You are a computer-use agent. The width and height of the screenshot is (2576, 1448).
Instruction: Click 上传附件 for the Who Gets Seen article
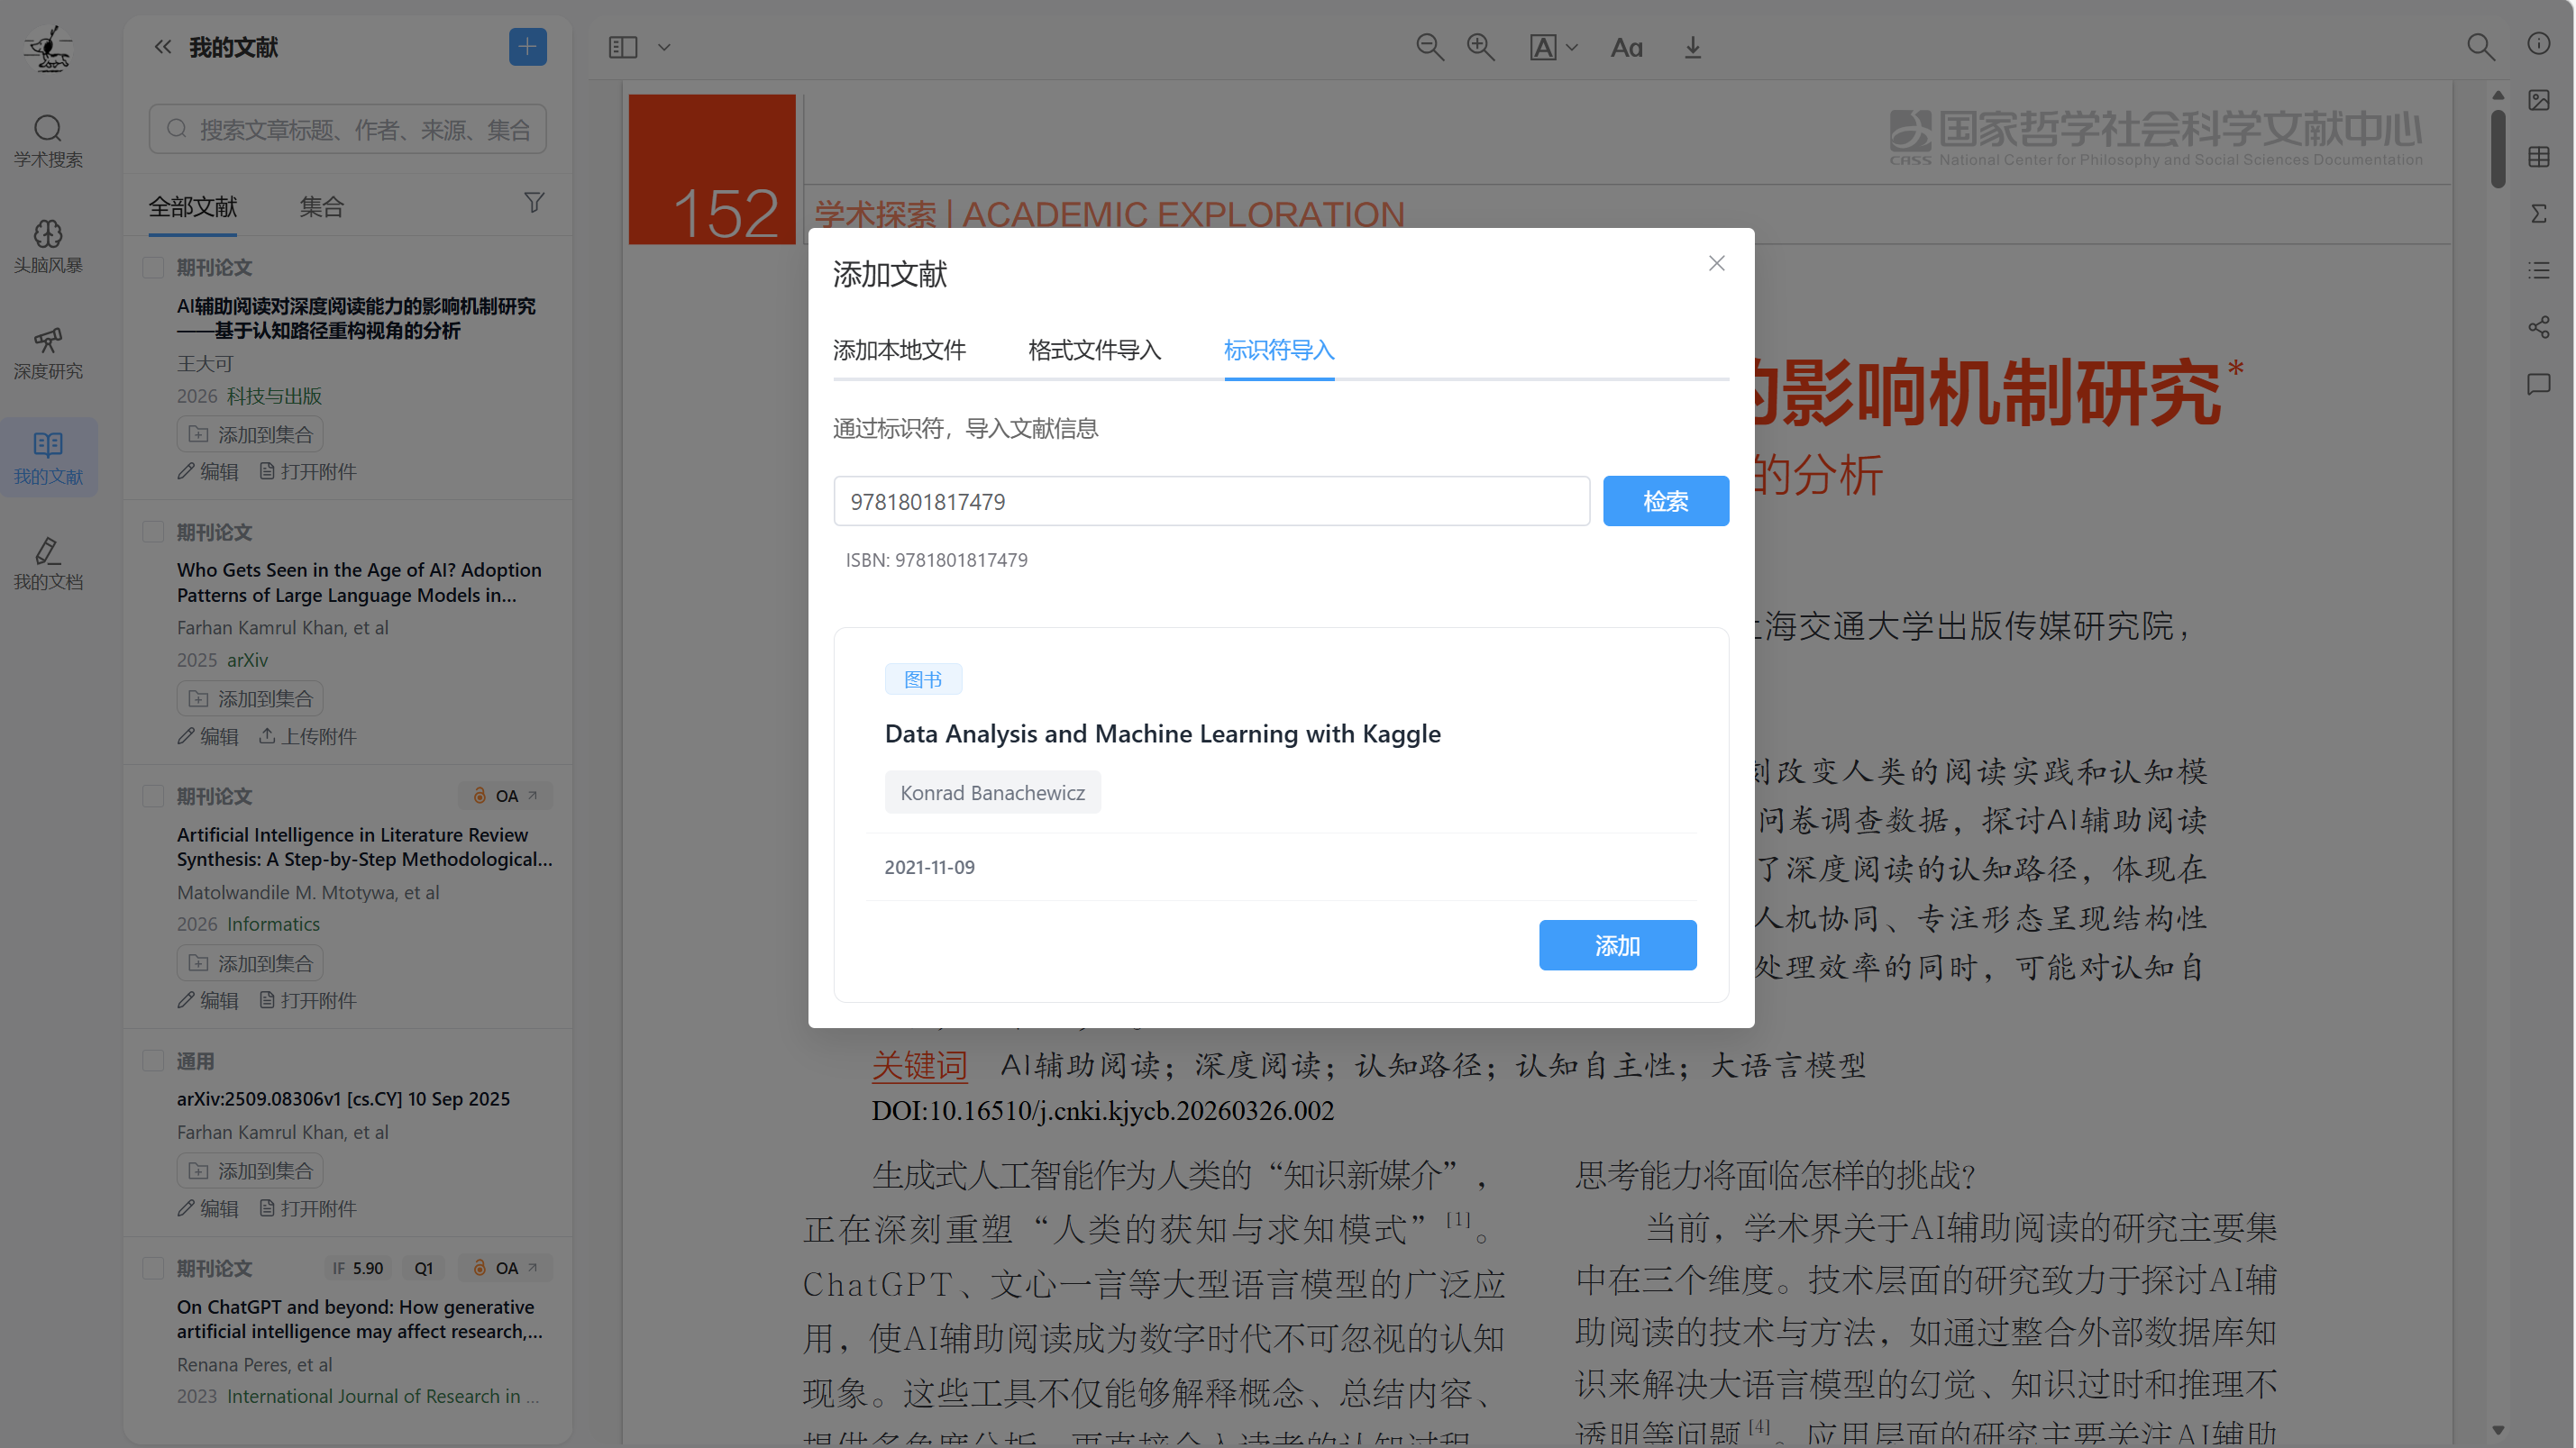coord(308,737)
